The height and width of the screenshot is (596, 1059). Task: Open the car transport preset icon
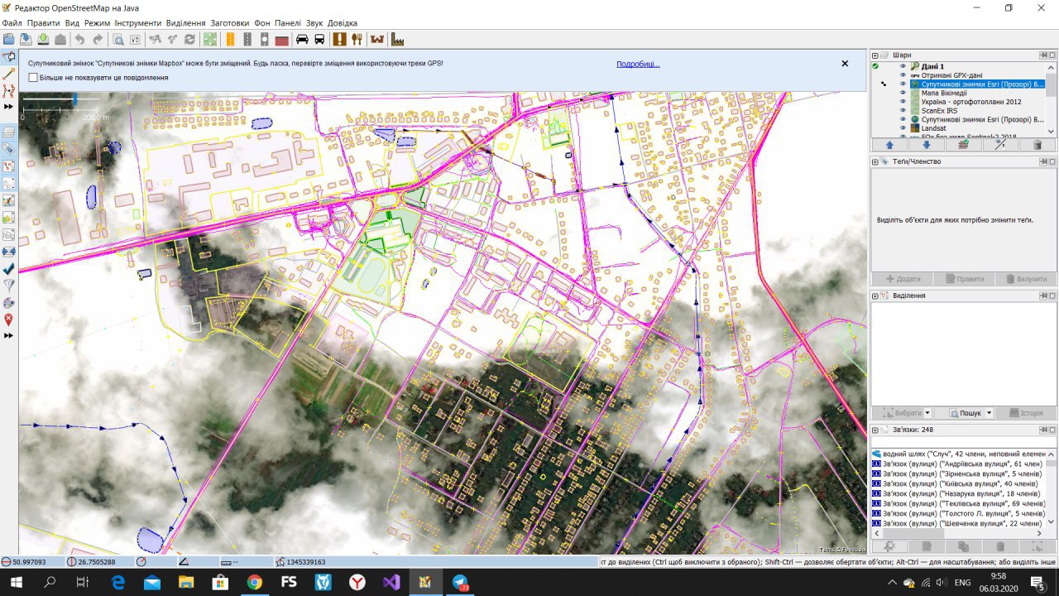click(x=302, y=39)
